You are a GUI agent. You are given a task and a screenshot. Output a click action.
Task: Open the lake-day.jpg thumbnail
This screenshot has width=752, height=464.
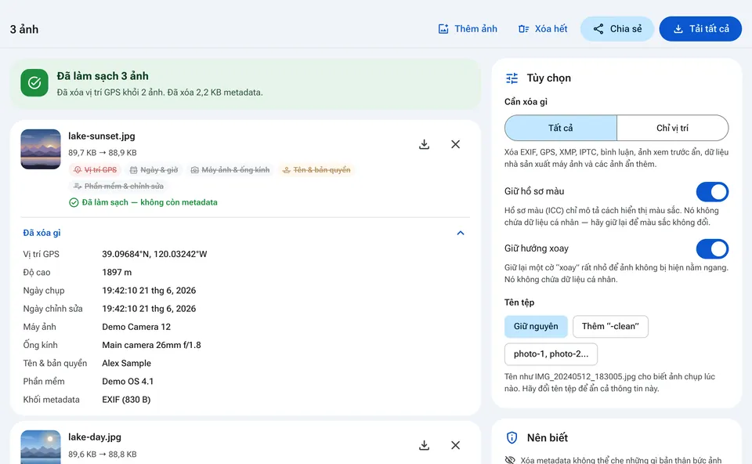coord(41,448)
